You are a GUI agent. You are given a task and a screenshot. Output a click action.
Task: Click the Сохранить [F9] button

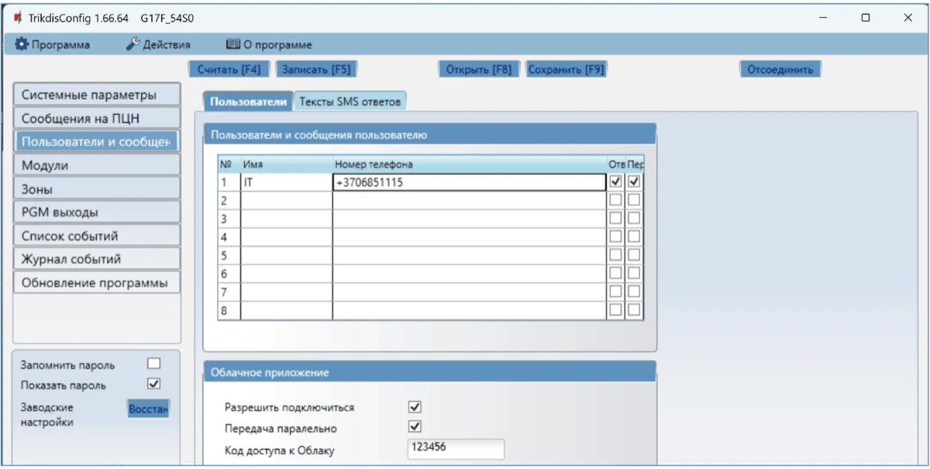point(566,70)
